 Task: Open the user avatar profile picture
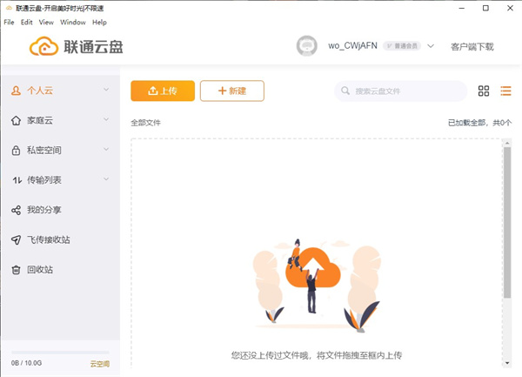pos(306,45)
